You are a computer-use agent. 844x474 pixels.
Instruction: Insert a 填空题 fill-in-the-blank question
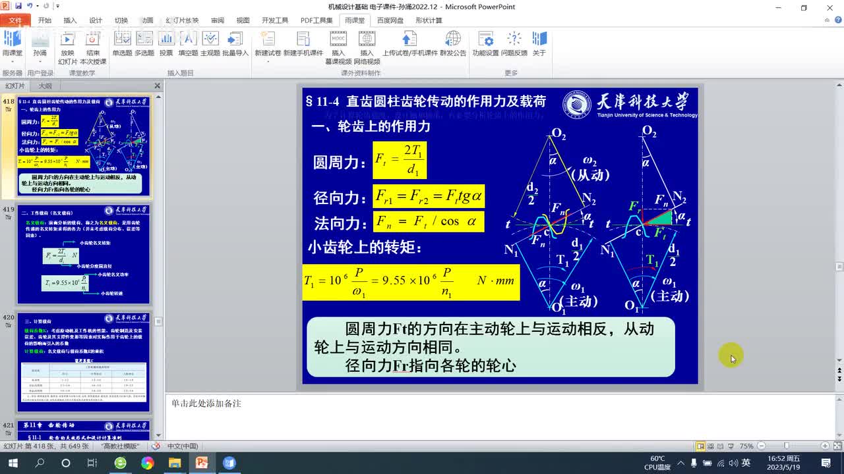(188, 44)
